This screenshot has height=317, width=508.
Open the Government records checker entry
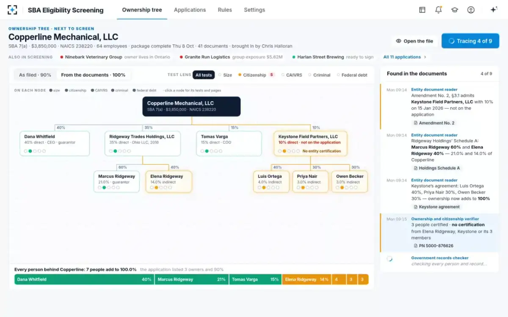click(x=439, y=261)
